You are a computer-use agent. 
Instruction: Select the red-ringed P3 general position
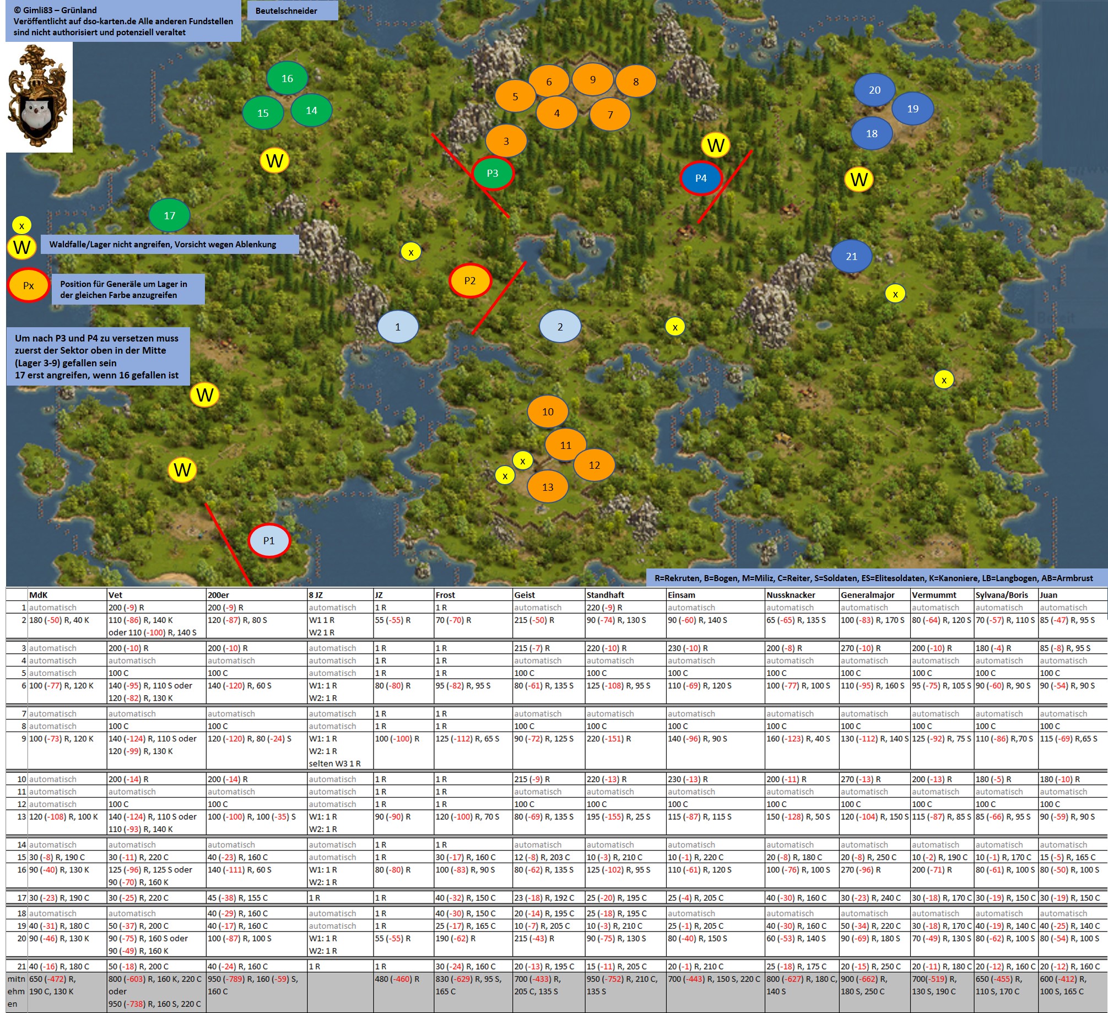[493, 173]
